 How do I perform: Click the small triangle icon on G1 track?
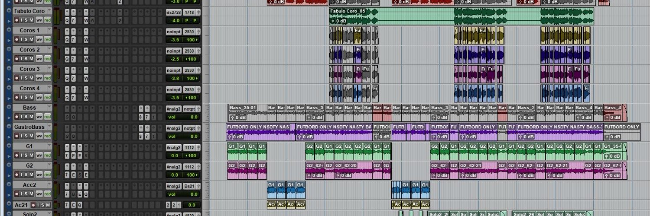pyautogui.click(x=9, y=156)
